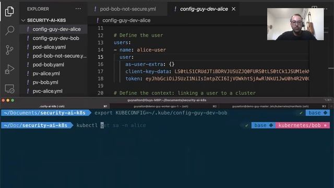
Task: Click the kubectl command input line
Action: click(111, 125)
